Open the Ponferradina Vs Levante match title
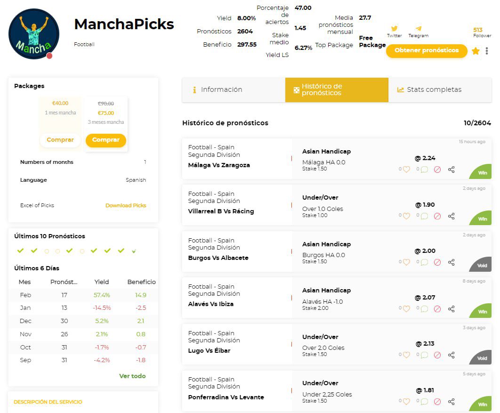This screenshot has width=500, height=413. (x=226, y=397)
